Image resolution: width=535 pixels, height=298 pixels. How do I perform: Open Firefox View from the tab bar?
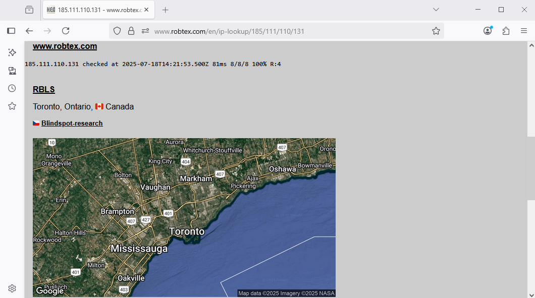coord(29,10)
